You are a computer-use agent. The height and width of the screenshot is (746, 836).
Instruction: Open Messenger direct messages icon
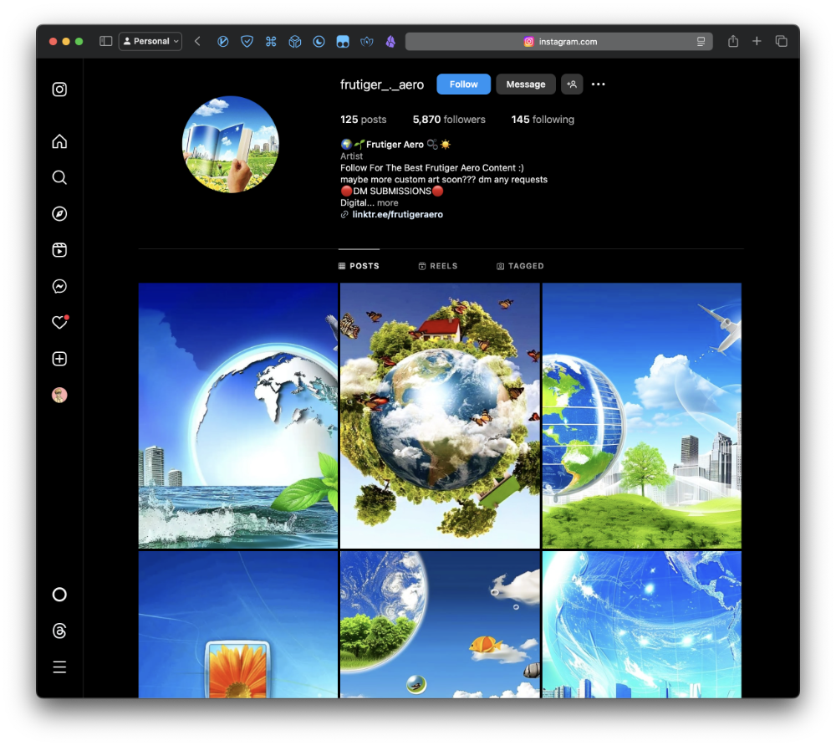(59, 286)
